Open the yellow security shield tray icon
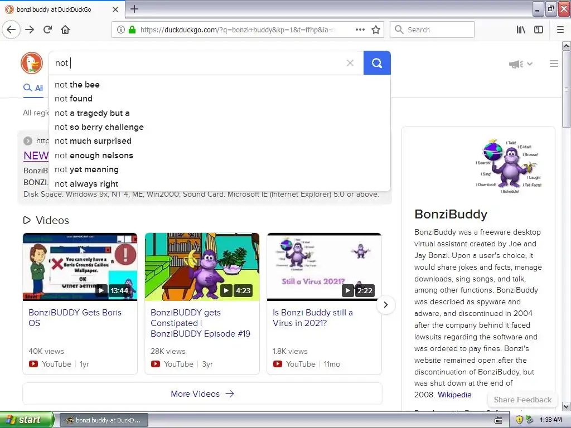 pyautogui.click(x=519, y=420)
